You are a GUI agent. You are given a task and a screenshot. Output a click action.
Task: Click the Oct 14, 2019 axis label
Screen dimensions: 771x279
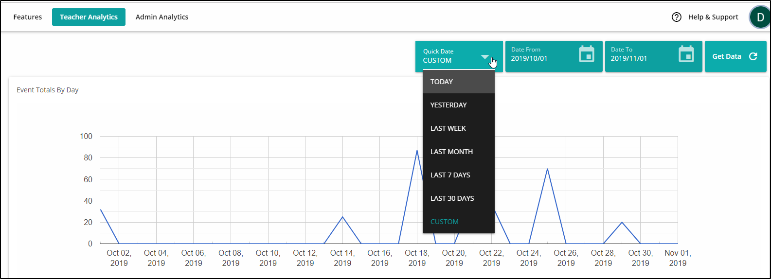342,258
